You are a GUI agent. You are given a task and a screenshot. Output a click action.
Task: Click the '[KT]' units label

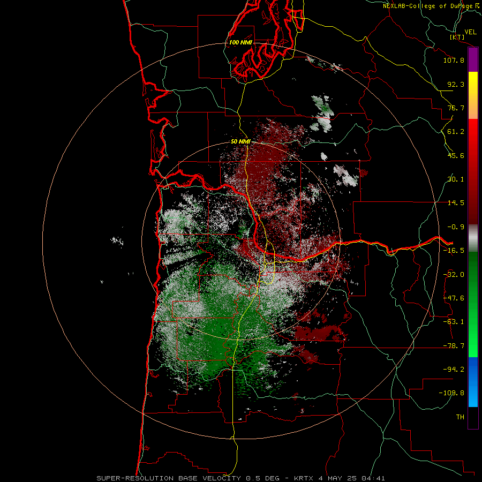(x=457, y=37)
